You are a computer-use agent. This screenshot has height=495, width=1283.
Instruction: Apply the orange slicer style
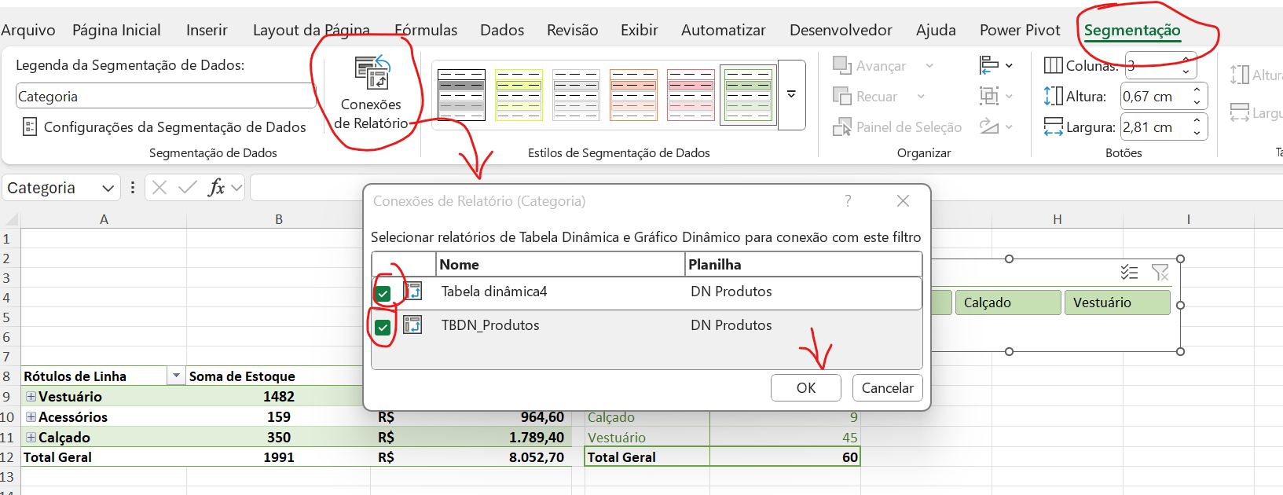point(633,95)
